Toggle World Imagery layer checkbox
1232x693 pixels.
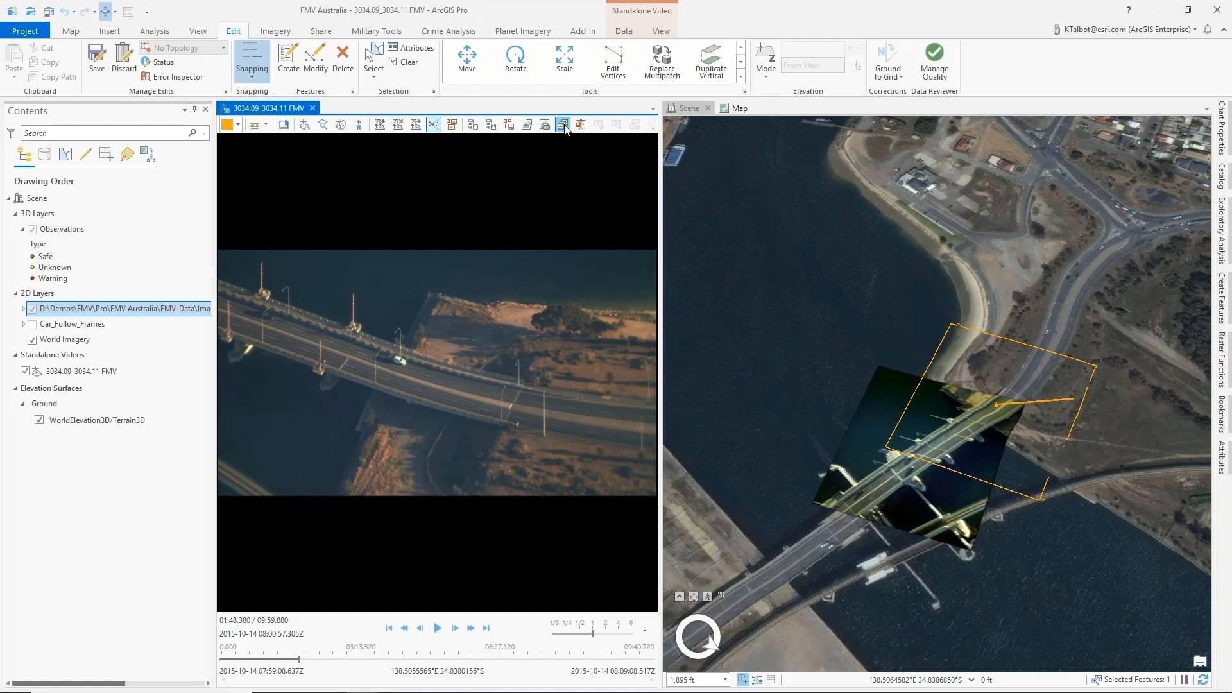[x=32, y=339]
